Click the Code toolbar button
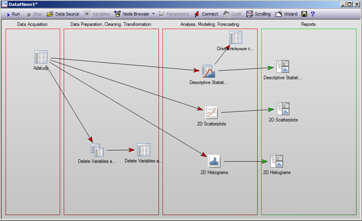362x221 pixels. click(x=232, y=14)
